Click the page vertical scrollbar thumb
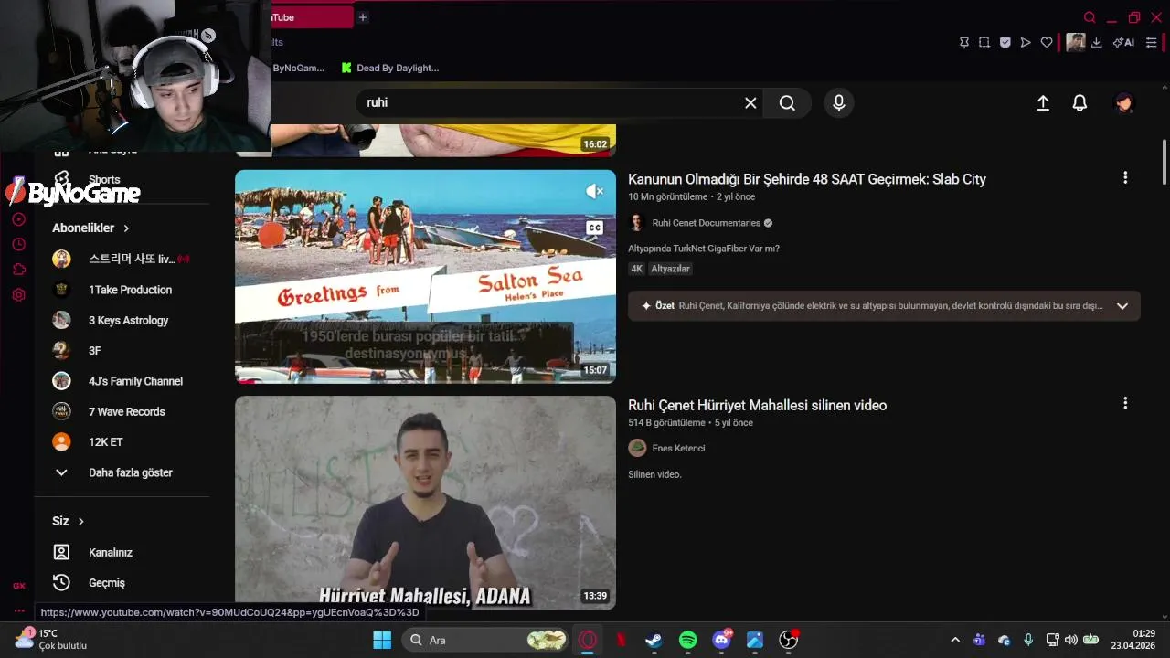Image resolution: width=1170 pixels, height=658 pixels. [1164, 162]
